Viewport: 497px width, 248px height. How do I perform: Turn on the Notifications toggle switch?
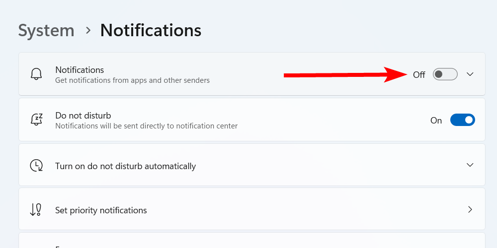[x=445, y=74]
